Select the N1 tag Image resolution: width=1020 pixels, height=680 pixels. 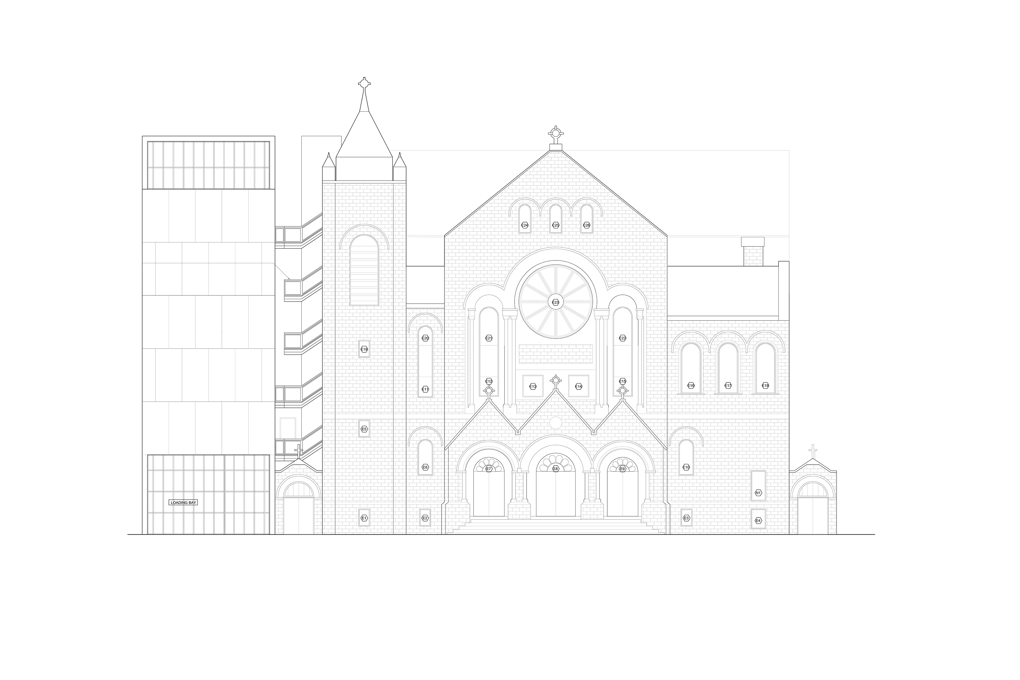click(x=758, y=493)
